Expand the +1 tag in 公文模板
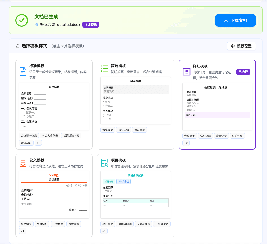267x244 pixels. 22,231
